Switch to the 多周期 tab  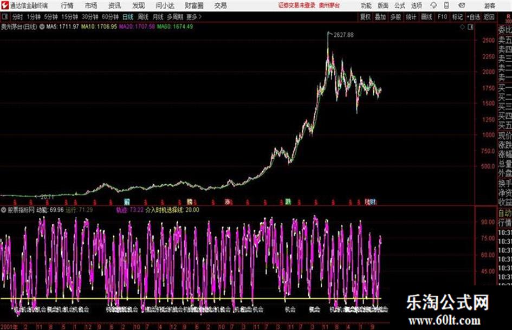point(175,17)
